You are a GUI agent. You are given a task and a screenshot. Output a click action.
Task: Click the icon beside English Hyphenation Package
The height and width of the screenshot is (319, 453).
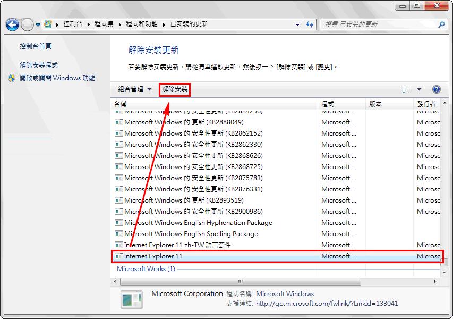pos(119,223)
